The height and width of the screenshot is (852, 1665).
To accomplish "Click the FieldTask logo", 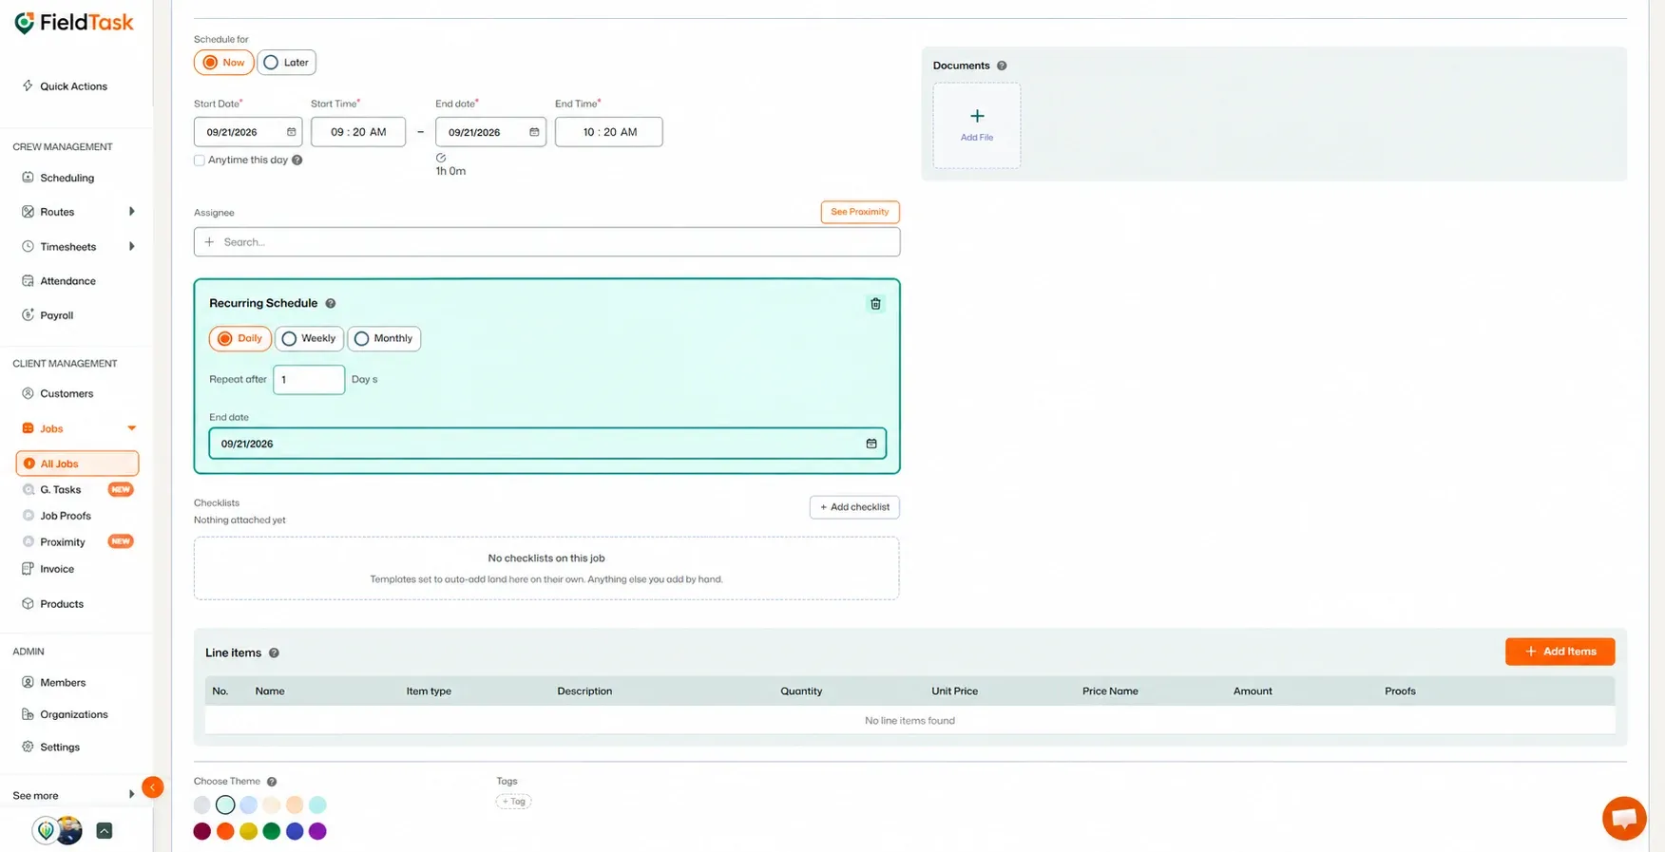I will [74, 23].
